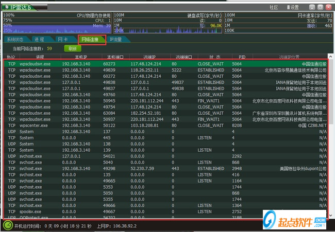The width and height of the screenshot is (335, 232).
Task: Select the System TCP row on port 139
Action: point(165,150)
